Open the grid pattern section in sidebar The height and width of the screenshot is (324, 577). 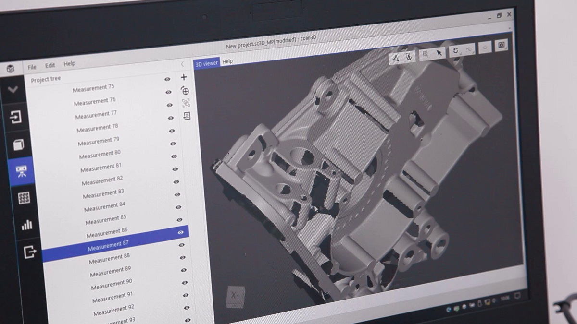pos(24,198)
